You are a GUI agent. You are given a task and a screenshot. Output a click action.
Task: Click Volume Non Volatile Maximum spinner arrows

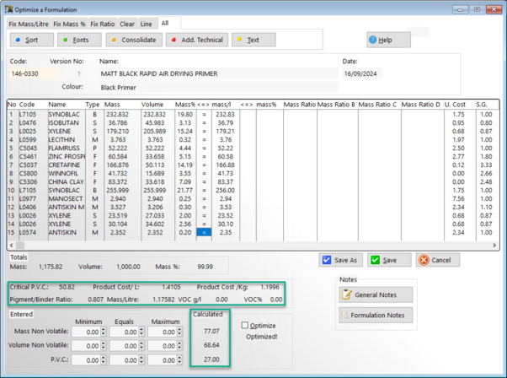(179, 346)
